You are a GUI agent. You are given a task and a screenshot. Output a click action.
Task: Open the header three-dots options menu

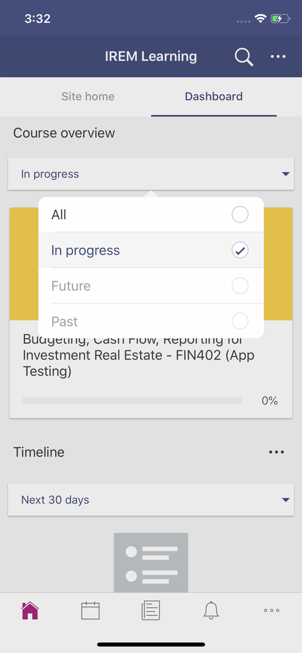pyautogui.click(x=278, y=56)
